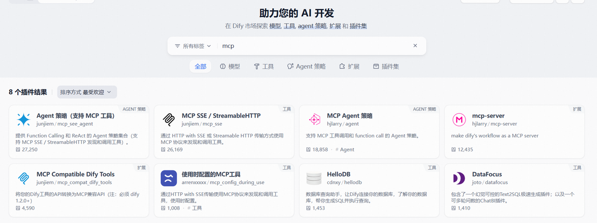Click the mcp-server description text
The height and width of the screenshot is (223, 597).
pos(495,136)
